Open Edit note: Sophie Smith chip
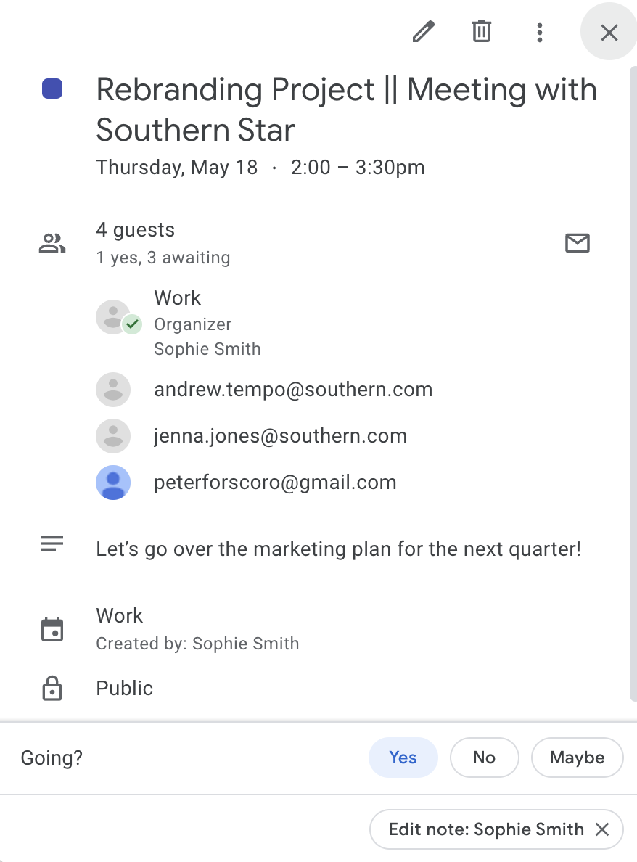The image size is (637, 862). [x=486, y=829]
